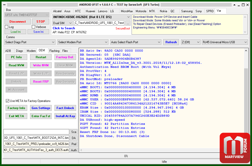Switch to the Huawei brand tab
This screenshot has height=166, width=252.
click(90, 11)
